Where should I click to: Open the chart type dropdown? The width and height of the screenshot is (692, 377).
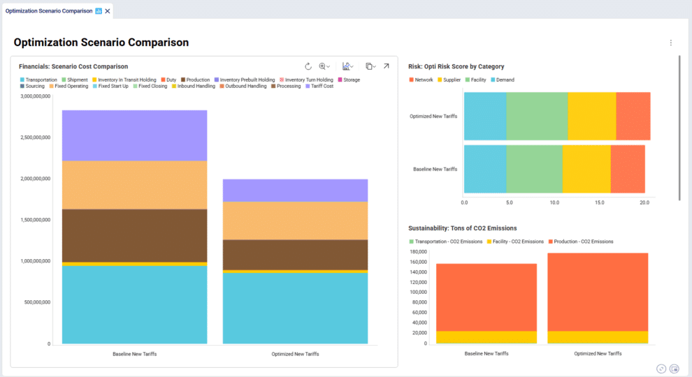[348, 66]
